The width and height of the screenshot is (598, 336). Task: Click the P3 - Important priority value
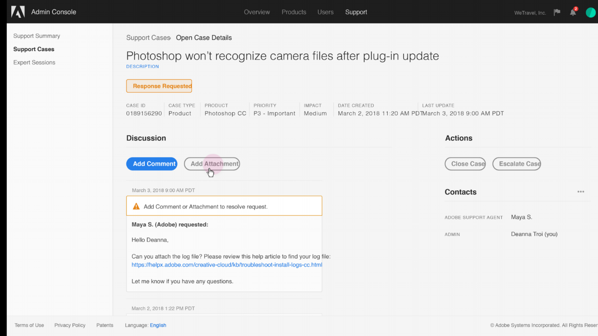(275, 113)
